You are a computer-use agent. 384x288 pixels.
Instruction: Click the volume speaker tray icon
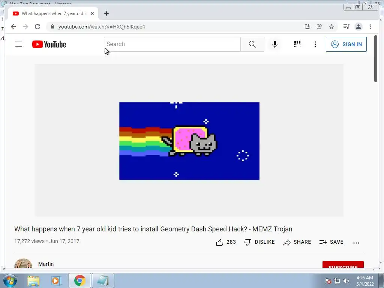coord(346,281)
